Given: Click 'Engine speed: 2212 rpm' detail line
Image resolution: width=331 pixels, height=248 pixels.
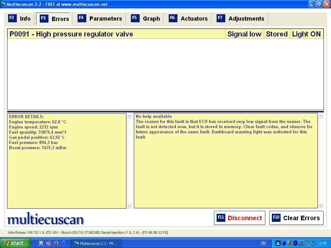Looking at the screenshot, I should click(33, 127).
